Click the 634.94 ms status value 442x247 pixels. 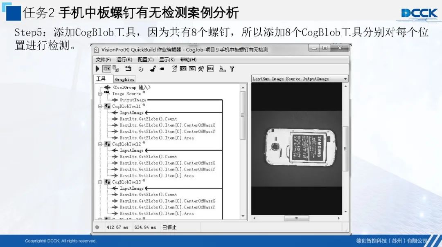click(x=145, y=227)
